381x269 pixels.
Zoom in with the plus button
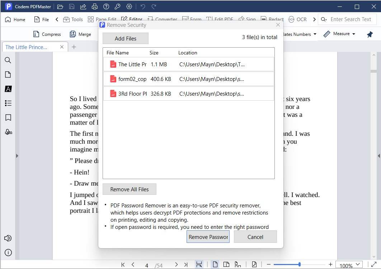point(330,264)
